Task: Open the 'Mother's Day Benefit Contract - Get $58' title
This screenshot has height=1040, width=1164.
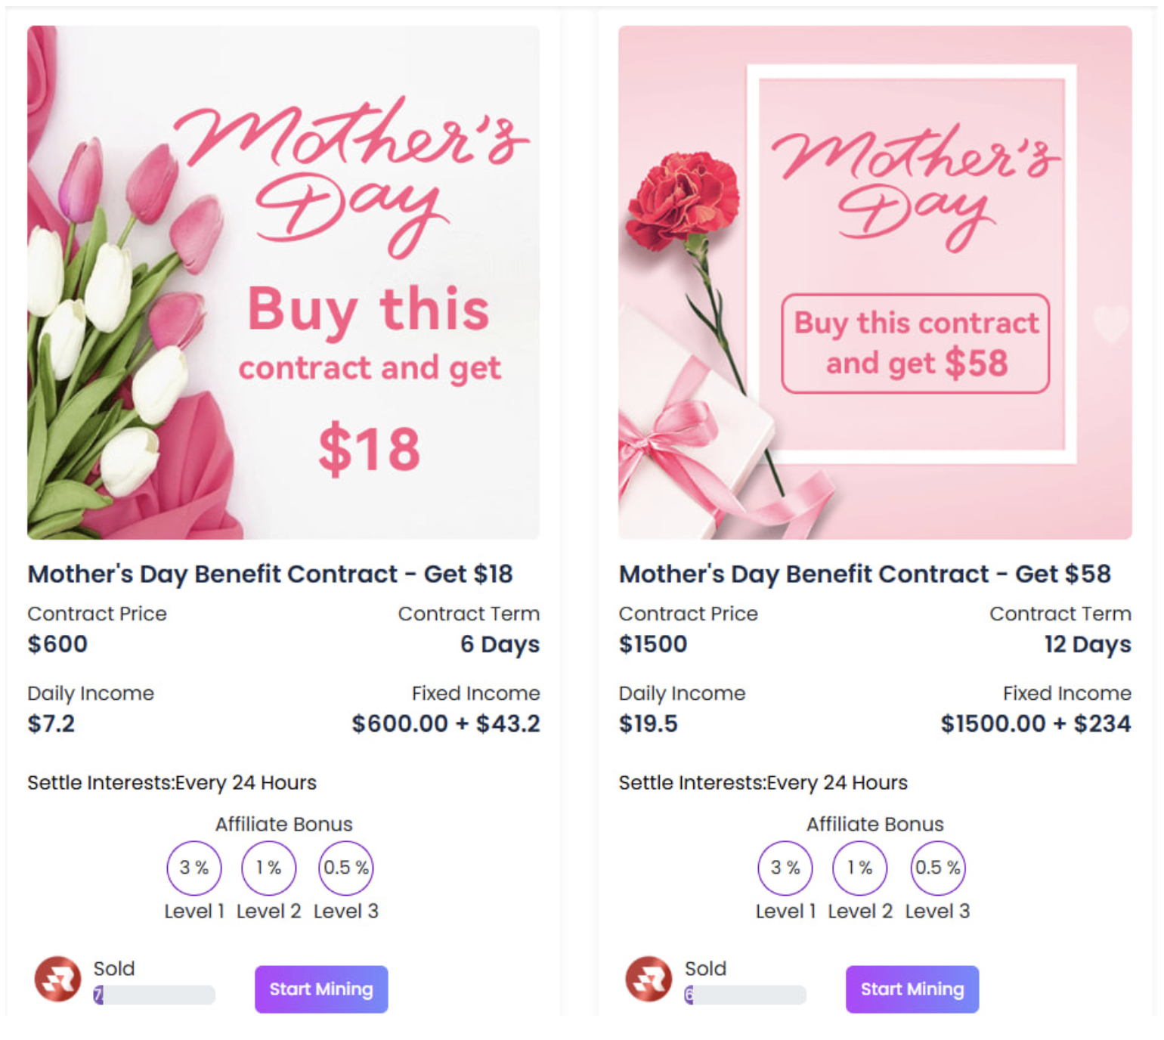Action: pos(865,574)
